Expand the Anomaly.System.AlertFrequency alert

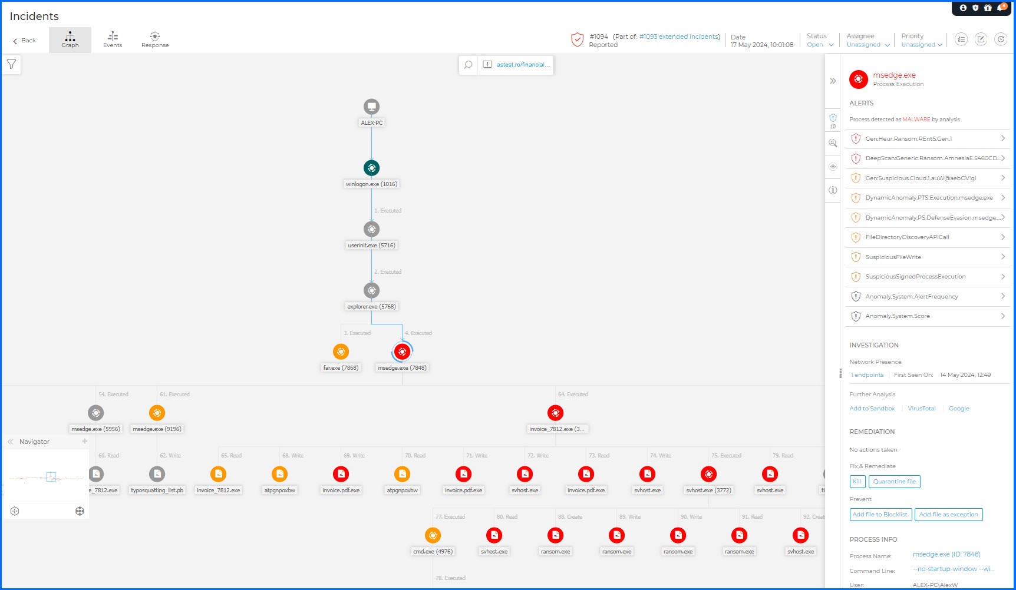(x=928, y=297)
